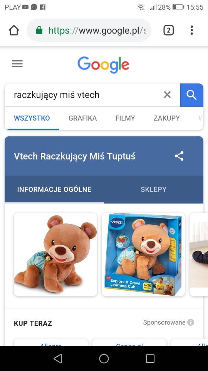208x371 pixels.
Task: Tap the Android home circle button
Action: 104,359
